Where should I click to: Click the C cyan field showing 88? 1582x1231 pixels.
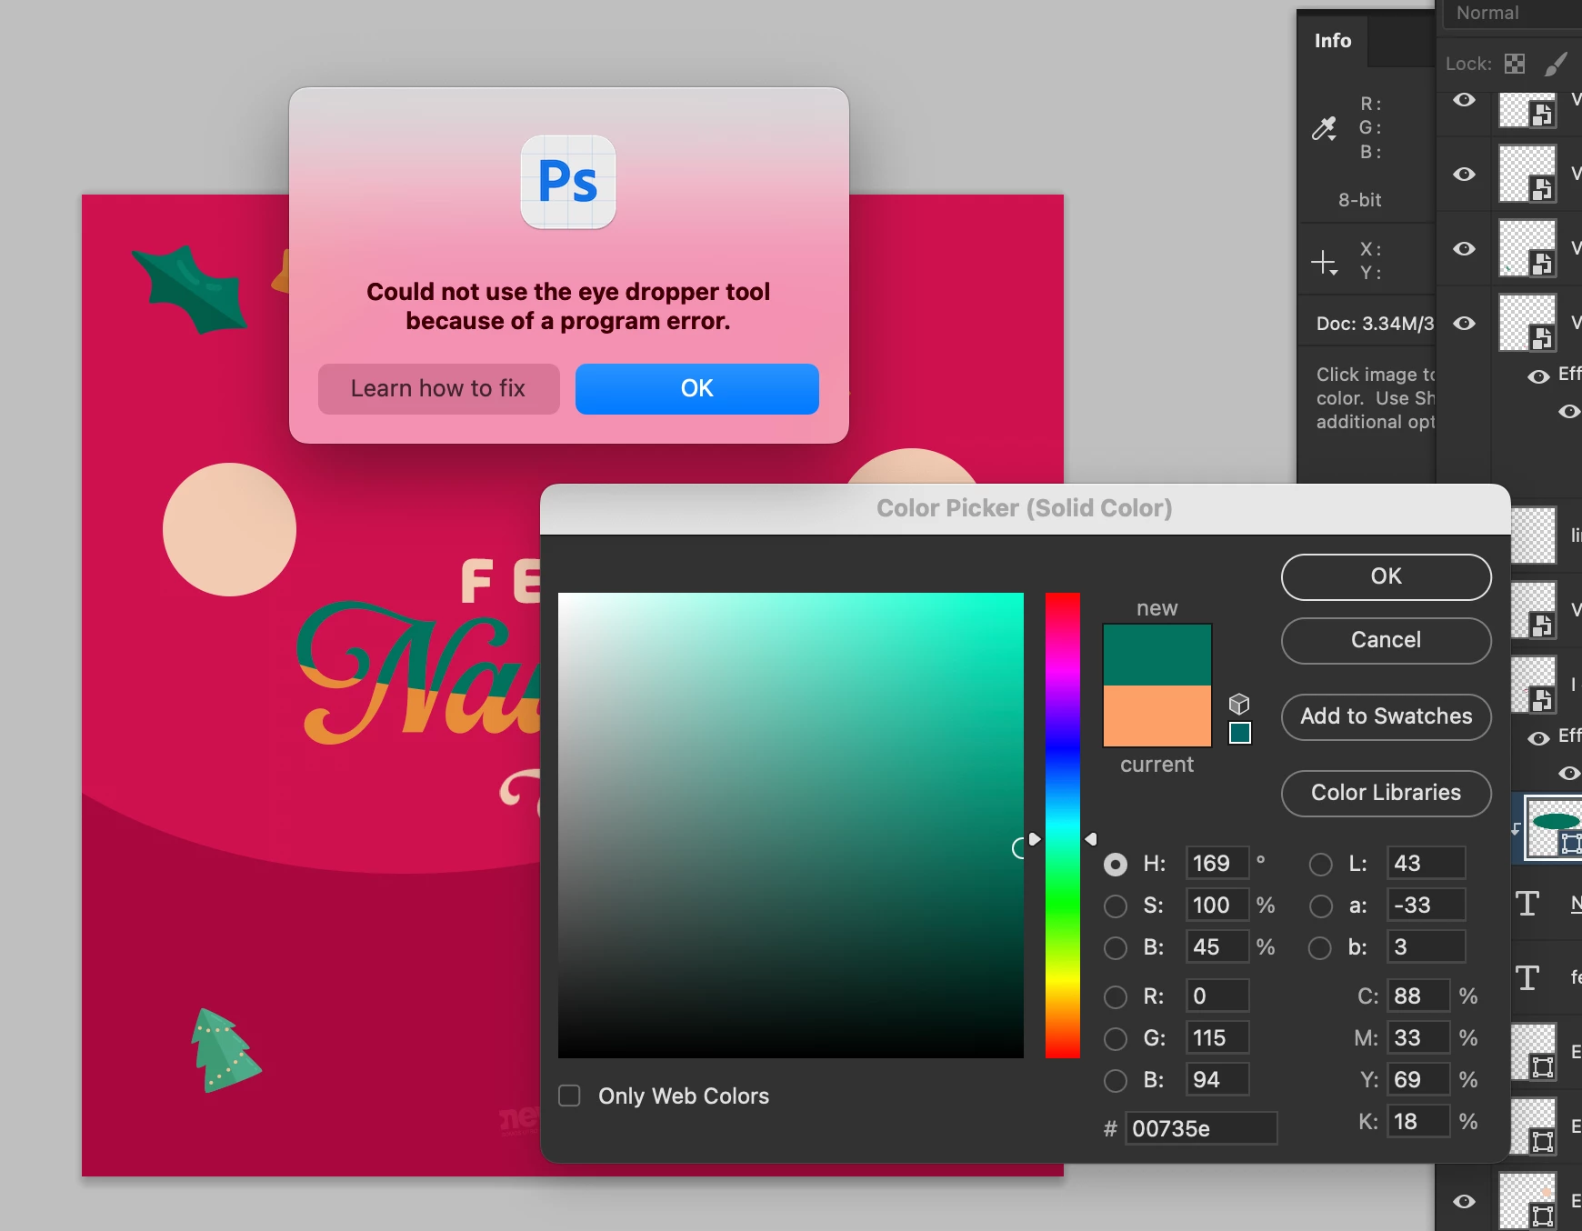click(x=1418, y=996)
